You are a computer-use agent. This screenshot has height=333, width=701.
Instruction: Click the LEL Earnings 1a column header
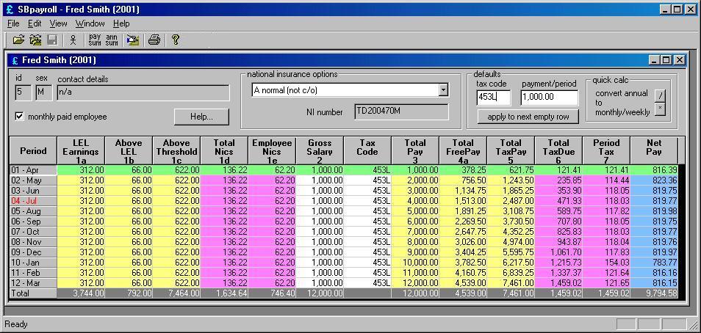pyautogui.click(x=81, y=151)
